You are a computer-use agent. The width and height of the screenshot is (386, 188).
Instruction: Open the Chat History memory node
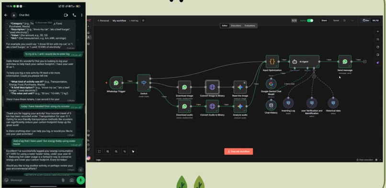[x=271, y=105]
